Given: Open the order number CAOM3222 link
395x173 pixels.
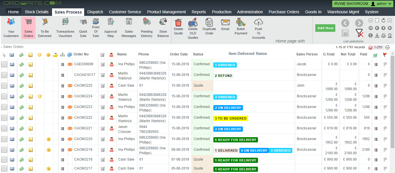Looking at the screenshot, I should pyautogui.click(x=83, y=118).
